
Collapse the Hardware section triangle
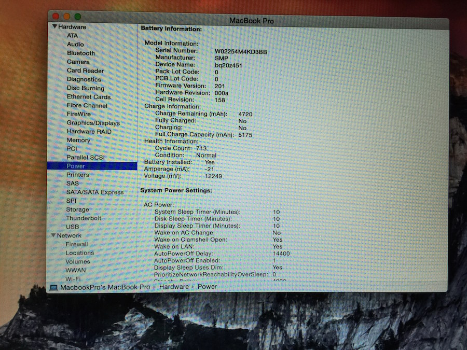pyautogui.click(x=54, y=26)
